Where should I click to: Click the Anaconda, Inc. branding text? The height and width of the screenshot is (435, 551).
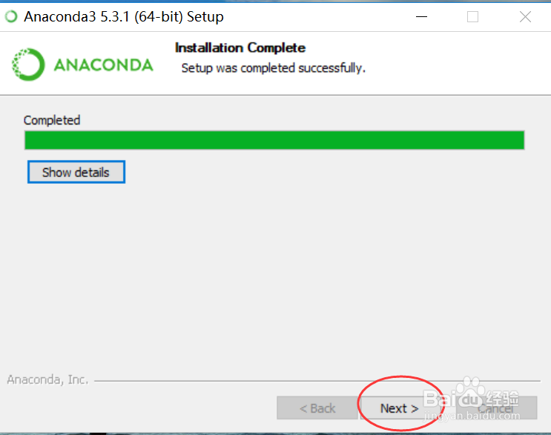[47, 379]
